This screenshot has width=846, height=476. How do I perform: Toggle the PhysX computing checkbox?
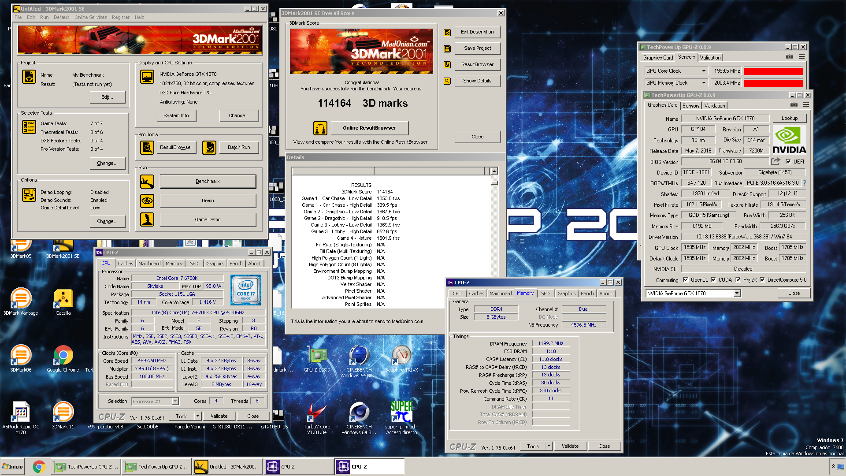[x=738, y=279]
